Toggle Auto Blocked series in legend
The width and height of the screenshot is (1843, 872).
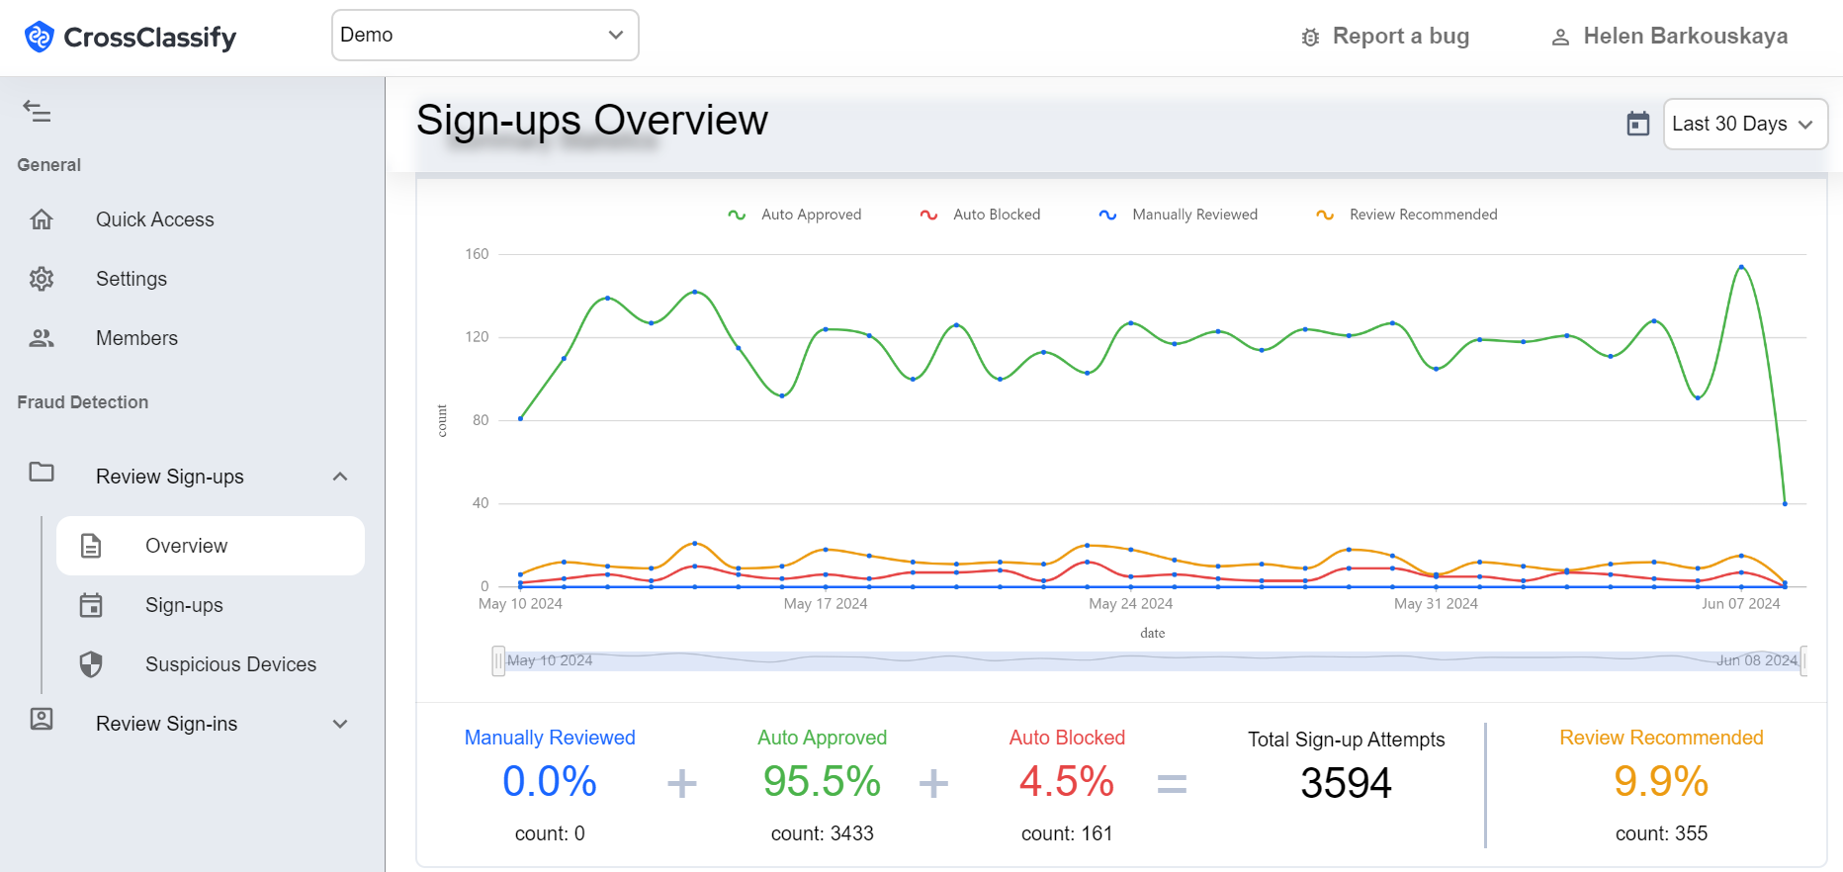click(980, 215)
